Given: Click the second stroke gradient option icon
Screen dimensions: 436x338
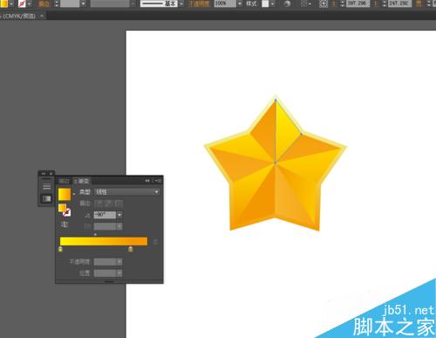Looking at the screenshot, I should coord(109,203).
